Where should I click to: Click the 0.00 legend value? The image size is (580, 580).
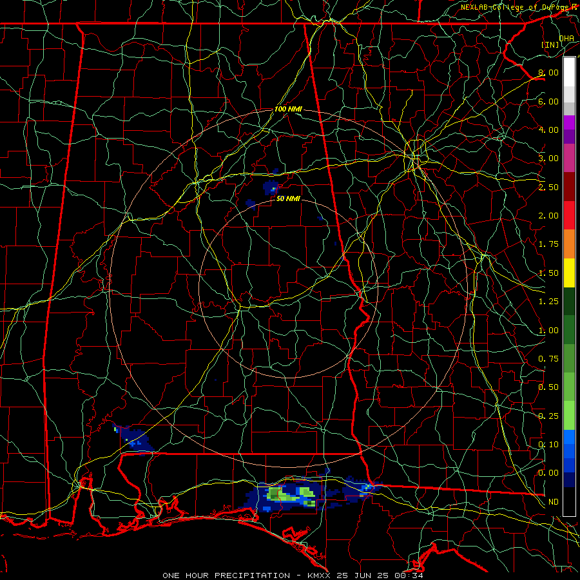(548, 473)
